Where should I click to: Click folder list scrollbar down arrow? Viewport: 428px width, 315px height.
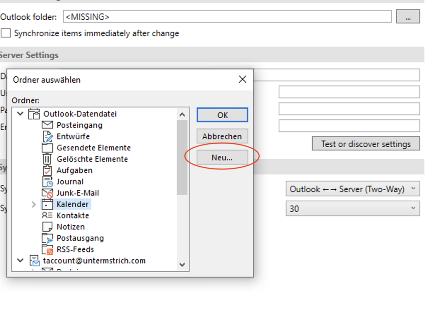point(182,265)
